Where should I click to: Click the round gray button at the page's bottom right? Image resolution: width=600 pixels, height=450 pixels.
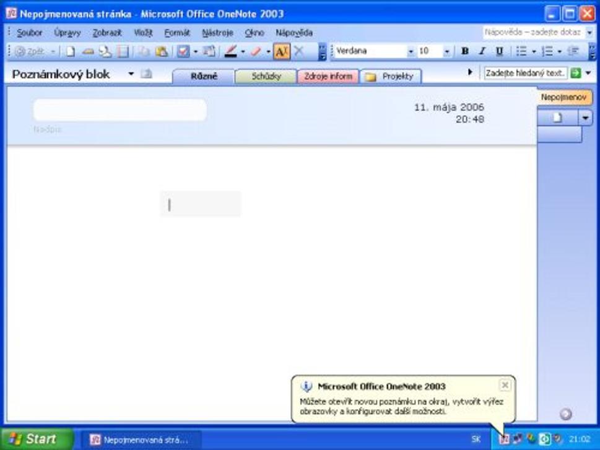click(x=565, y=414)
